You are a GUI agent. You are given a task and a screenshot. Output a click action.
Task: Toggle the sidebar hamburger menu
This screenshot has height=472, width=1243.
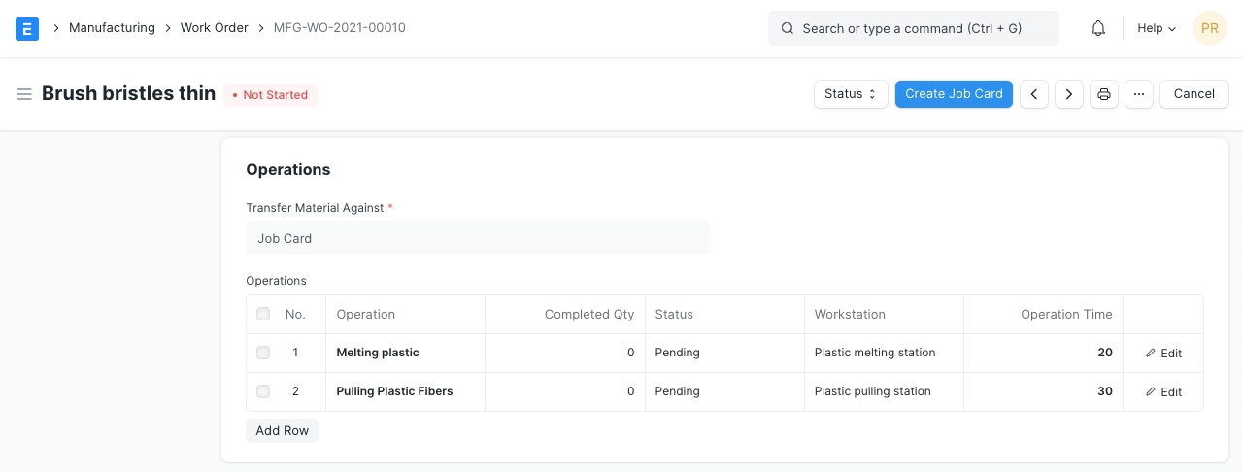(x=24, y=94)
